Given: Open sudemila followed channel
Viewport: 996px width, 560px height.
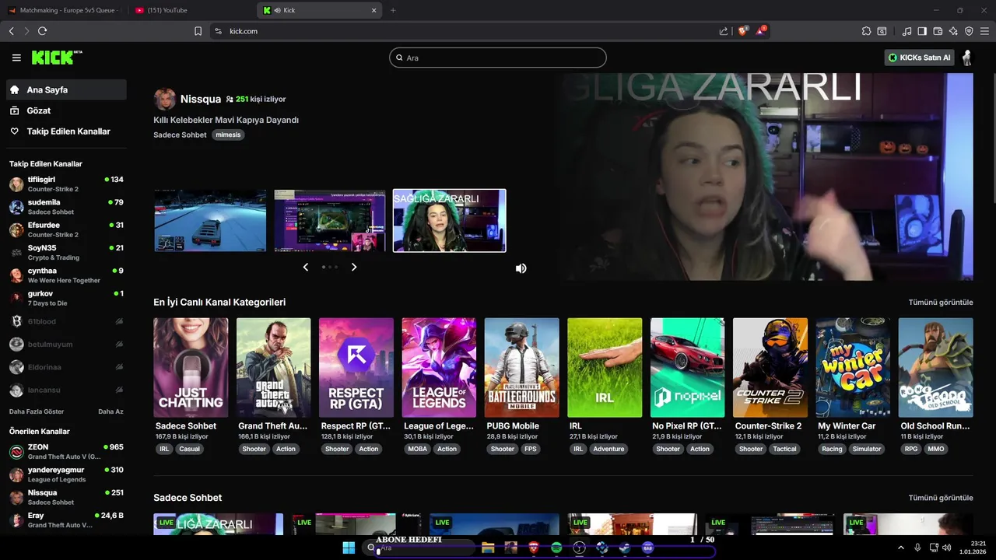Looking at the screenshot, I should [65, 207].
